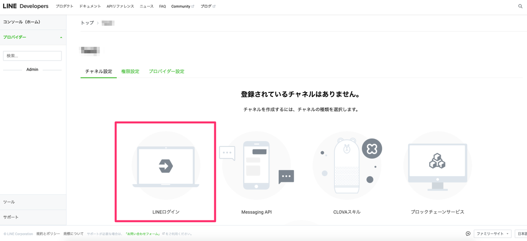Click the chat bubble icon in footer
The width and height of the screenshot is (527, 241).
pos(468,234)
